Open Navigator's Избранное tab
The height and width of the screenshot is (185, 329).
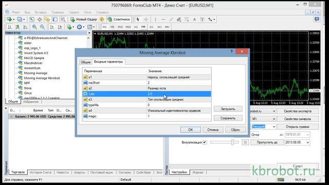tap(31, 102)
